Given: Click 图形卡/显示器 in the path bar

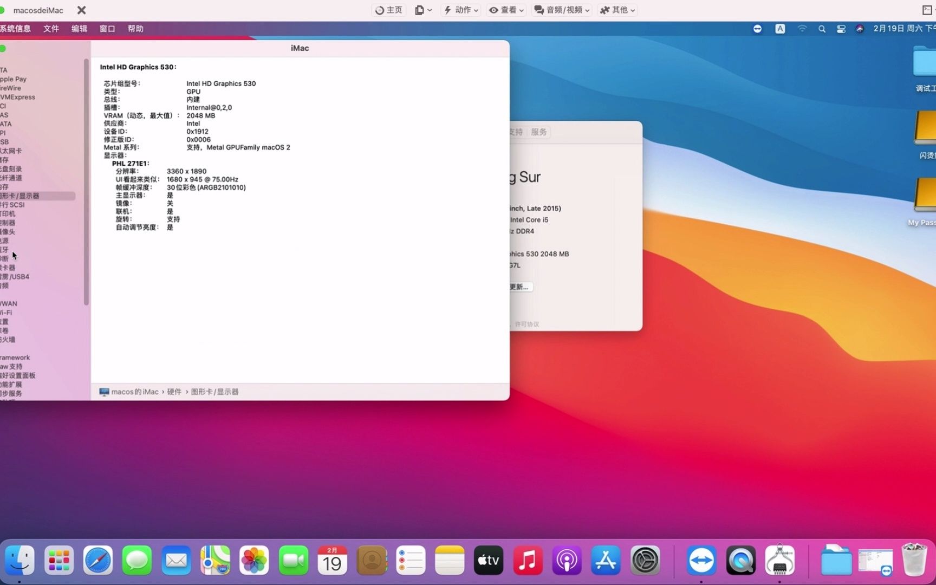Looking at the screenshot, I should pos(214,392).
